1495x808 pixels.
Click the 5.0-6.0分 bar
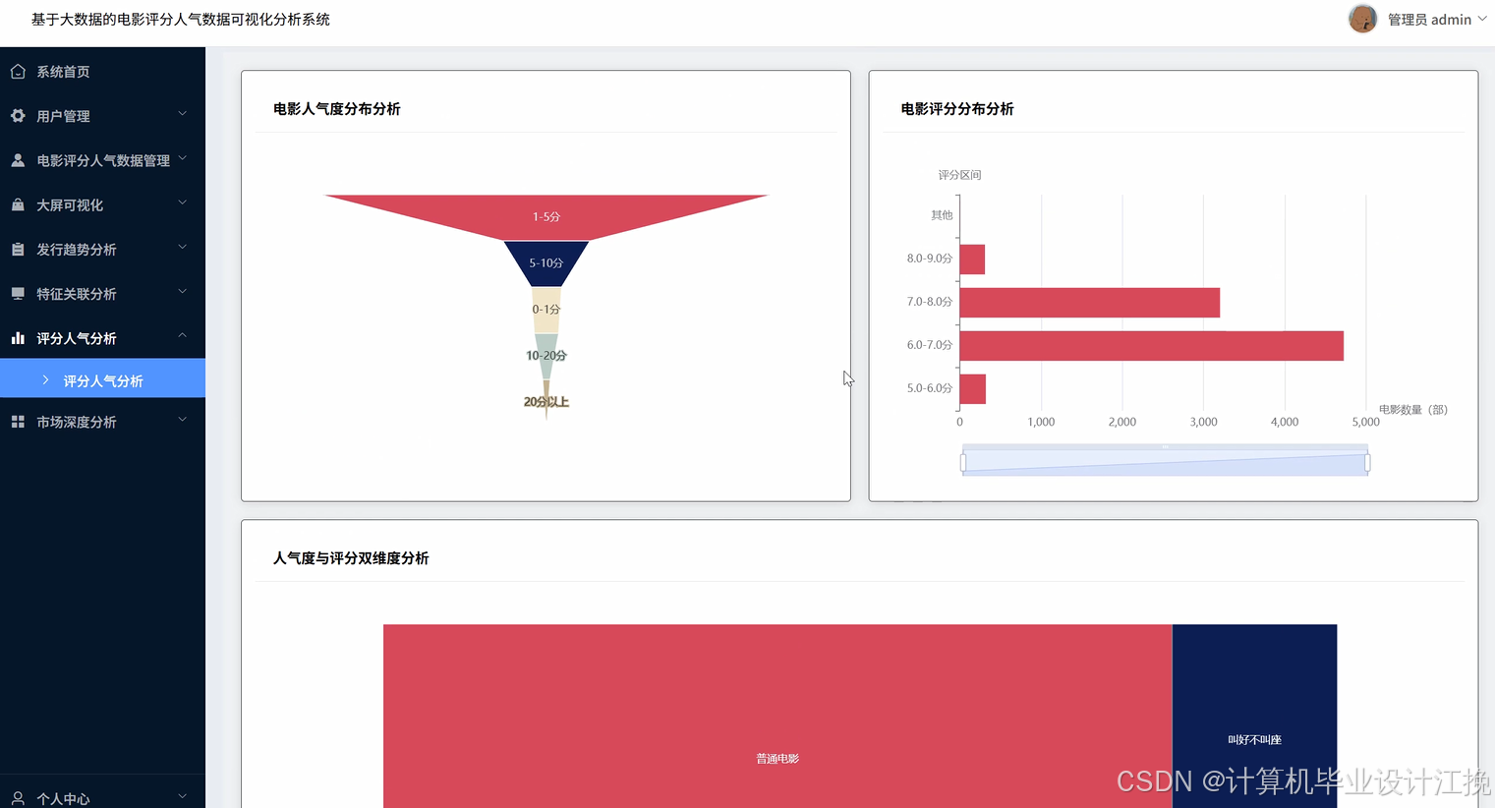972,389
